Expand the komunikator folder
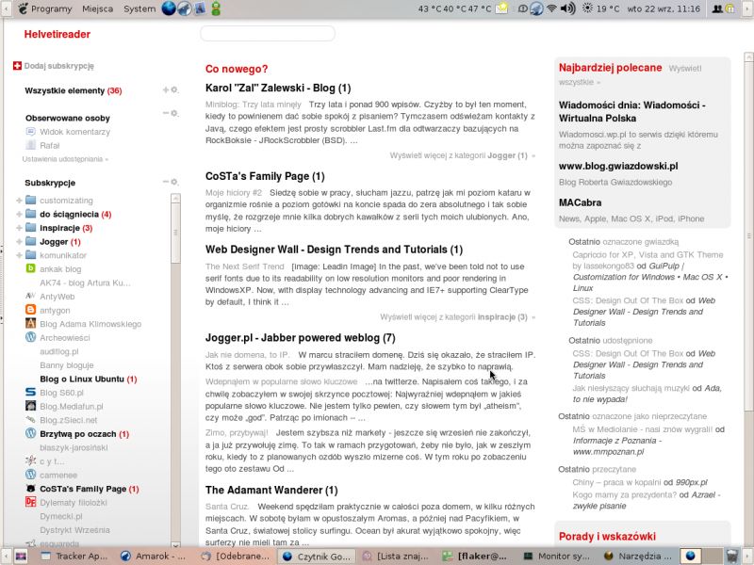Screen dimensions: 754x565 click(19, 255)
